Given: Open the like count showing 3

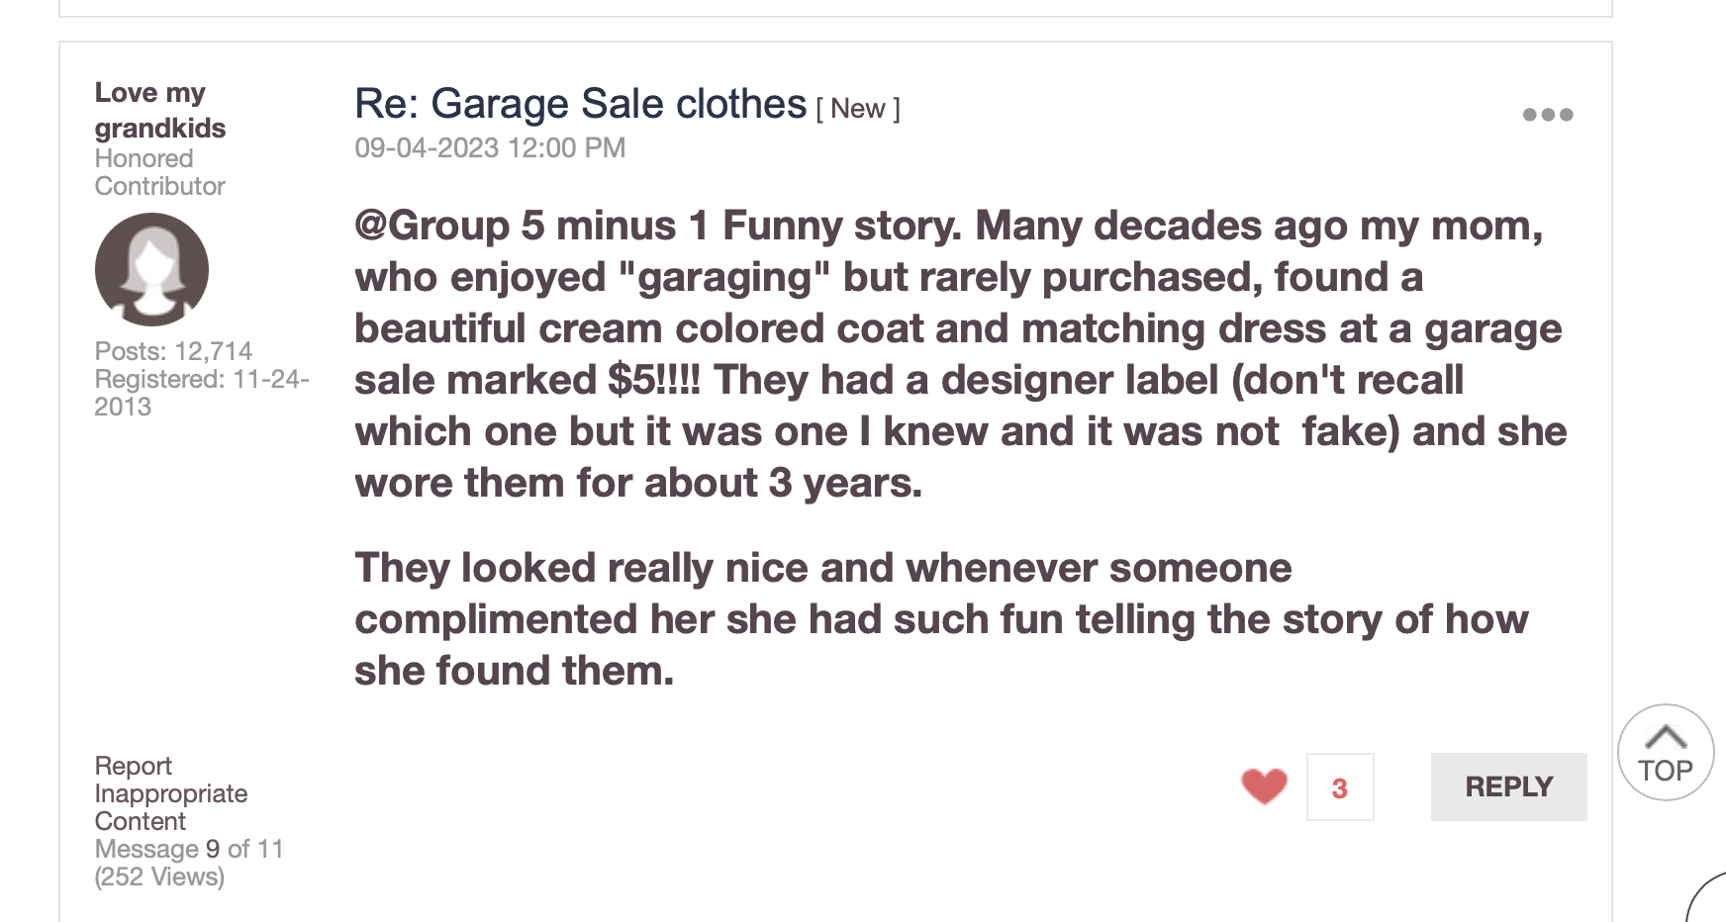Looking at the screenshot, I should coord(1339,787).
